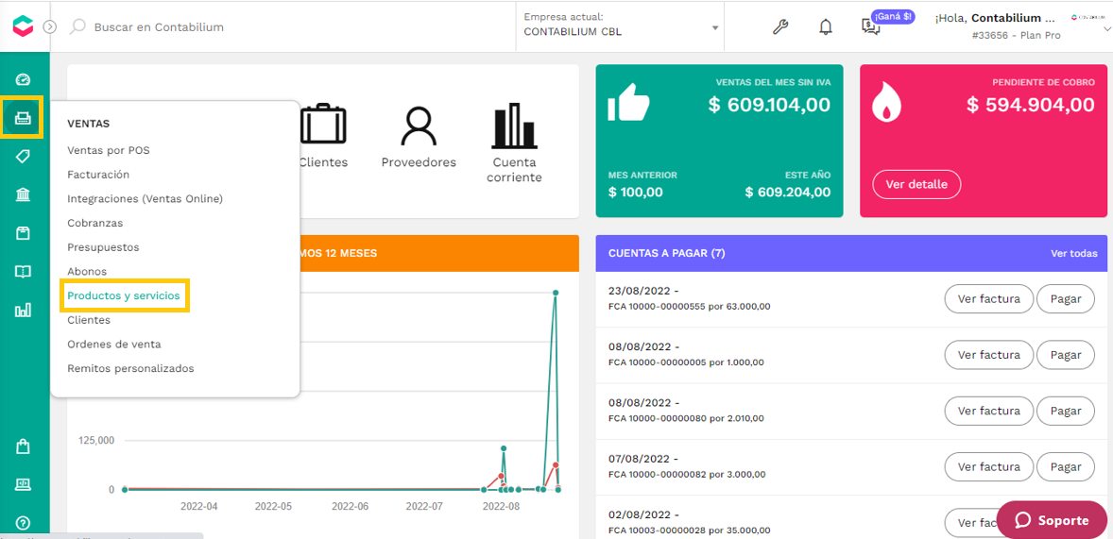This screenshot has width=1113, height=539.
Task: Click the $ 594.904,00 pending amount
Action: (x=1031, y=105)
